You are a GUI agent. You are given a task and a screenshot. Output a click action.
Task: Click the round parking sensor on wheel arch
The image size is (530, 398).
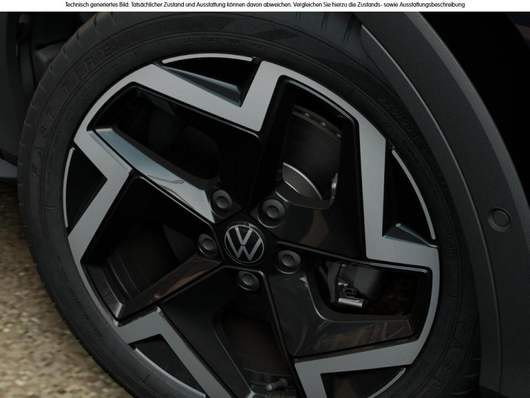(x=499, y=219)
